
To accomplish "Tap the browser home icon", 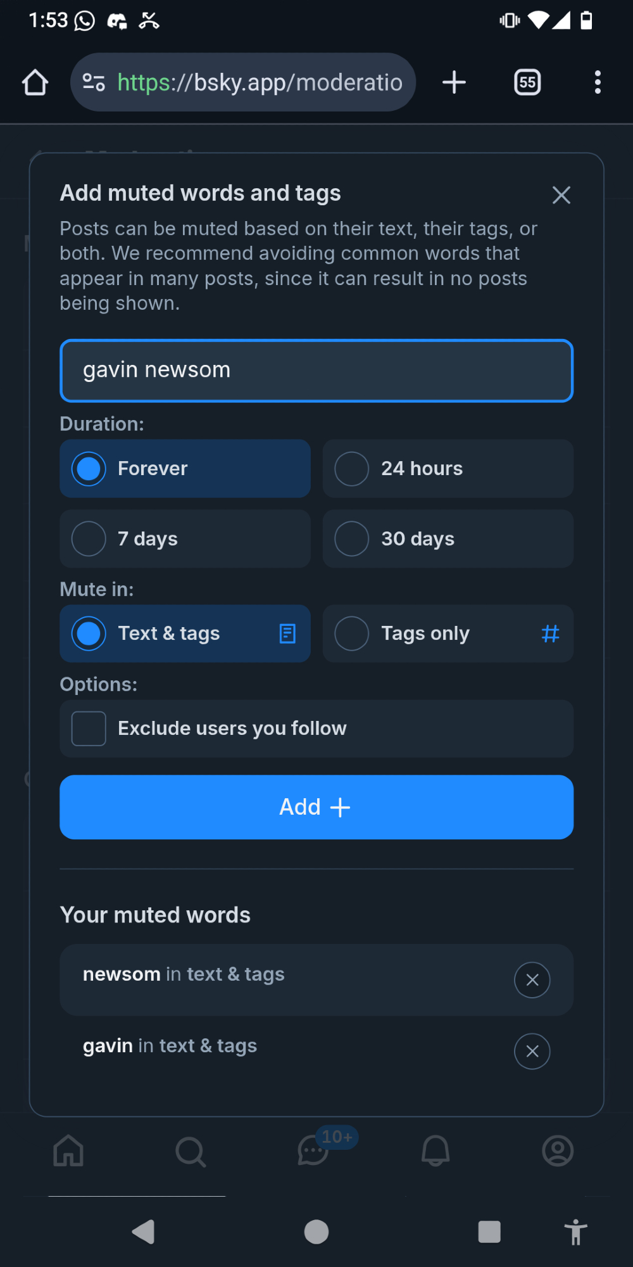I will point(35,82).
